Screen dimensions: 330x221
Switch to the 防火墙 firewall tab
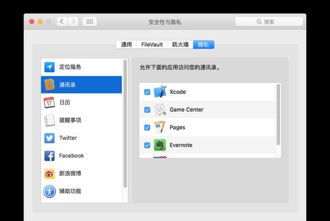181,45
